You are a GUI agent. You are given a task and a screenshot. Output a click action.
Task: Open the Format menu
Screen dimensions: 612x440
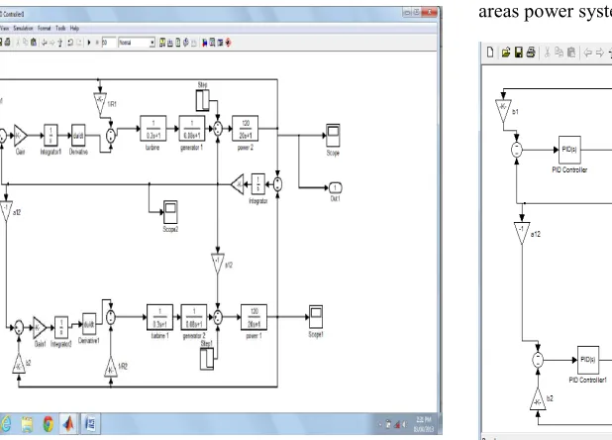pyautogui.click(x=45, y=28)
